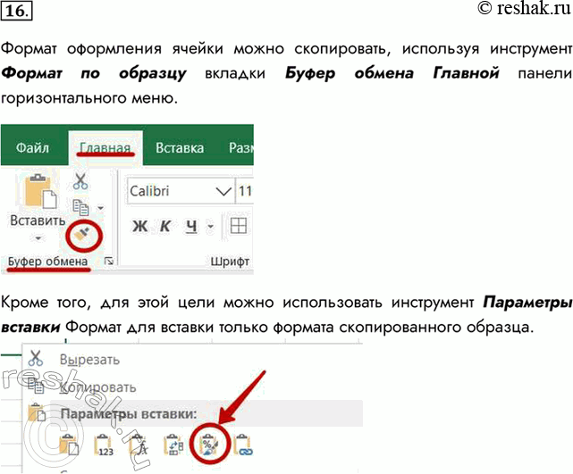Screen dimensions: 573x474
Task: Open the Буфер обмена dialog launcher
Action: coord(108,261)
